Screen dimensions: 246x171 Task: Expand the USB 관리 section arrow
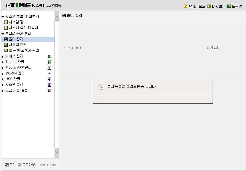coord(3,79)
